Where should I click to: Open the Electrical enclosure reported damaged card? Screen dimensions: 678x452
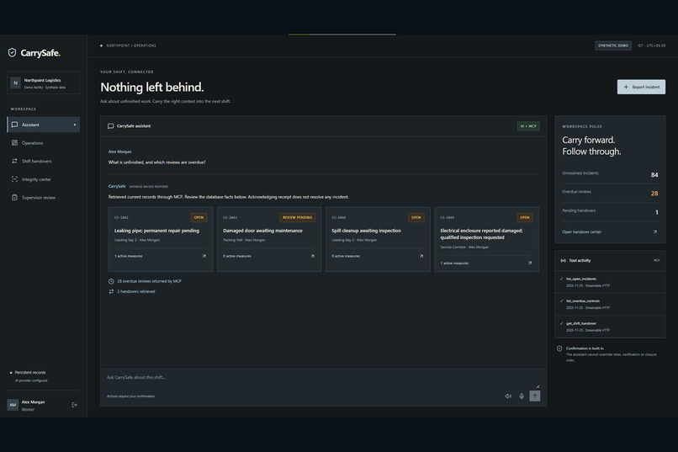(x=486, y=239)
